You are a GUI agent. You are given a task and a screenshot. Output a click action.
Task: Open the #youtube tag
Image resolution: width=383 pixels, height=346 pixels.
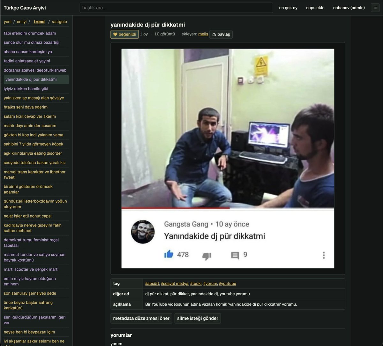[x=228, y=284]
